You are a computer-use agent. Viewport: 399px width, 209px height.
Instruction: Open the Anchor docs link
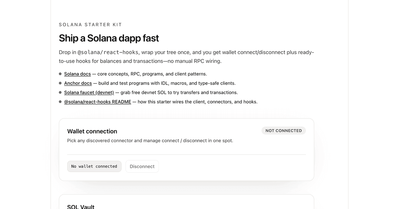(x=78, y=83)
